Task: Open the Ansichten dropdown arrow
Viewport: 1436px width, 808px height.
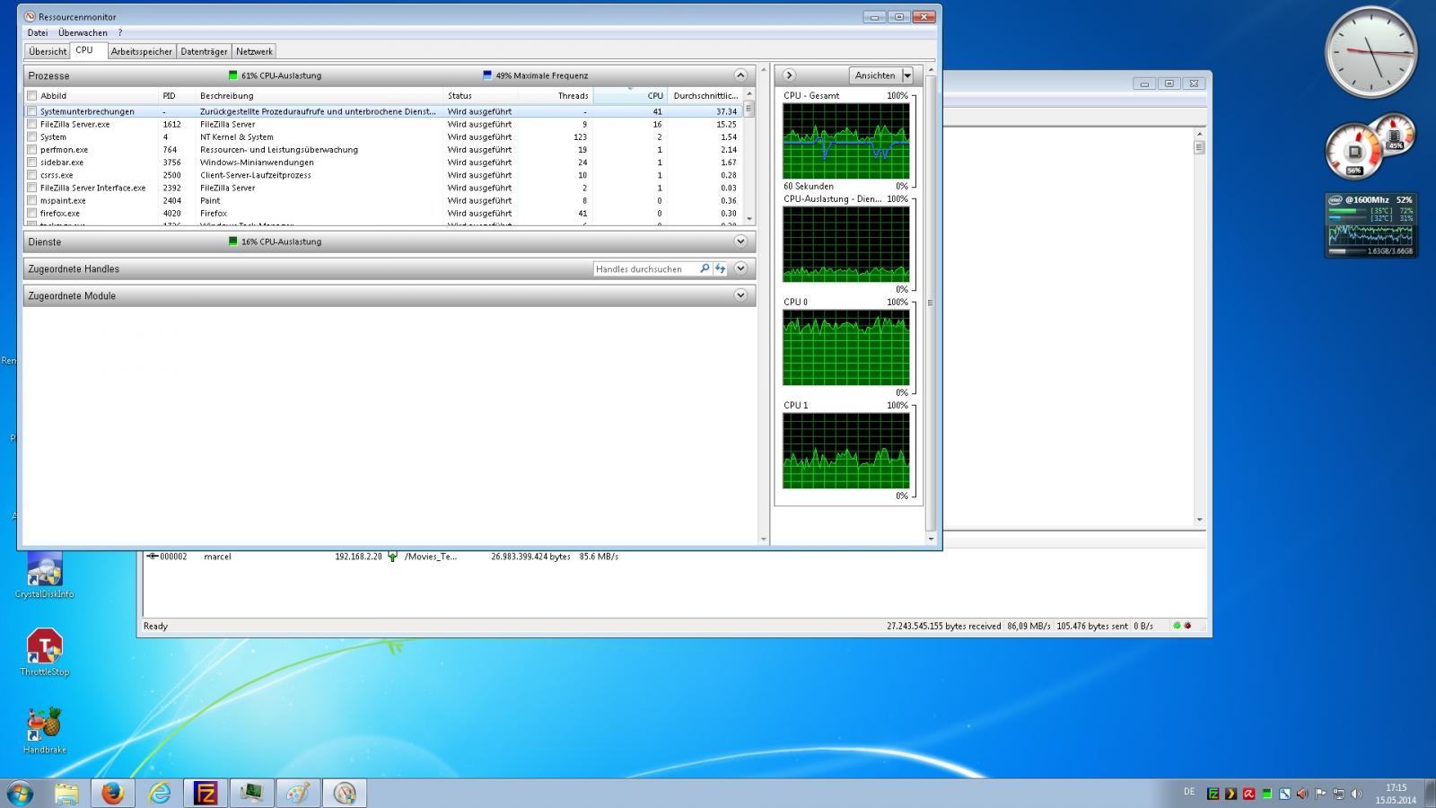Action: [907, 75]
